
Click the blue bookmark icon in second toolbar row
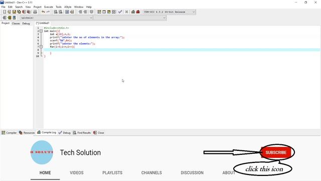click(x=14, y=18)
